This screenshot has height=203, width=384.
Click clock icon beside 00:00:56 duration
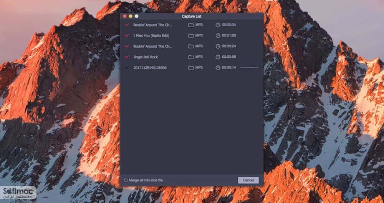[218, 57]
